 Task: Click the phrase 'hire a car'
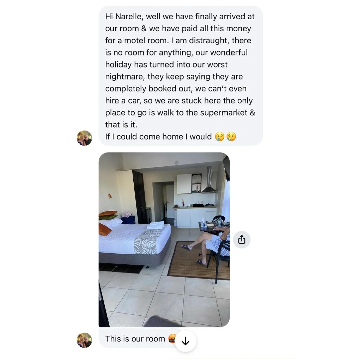122,101
